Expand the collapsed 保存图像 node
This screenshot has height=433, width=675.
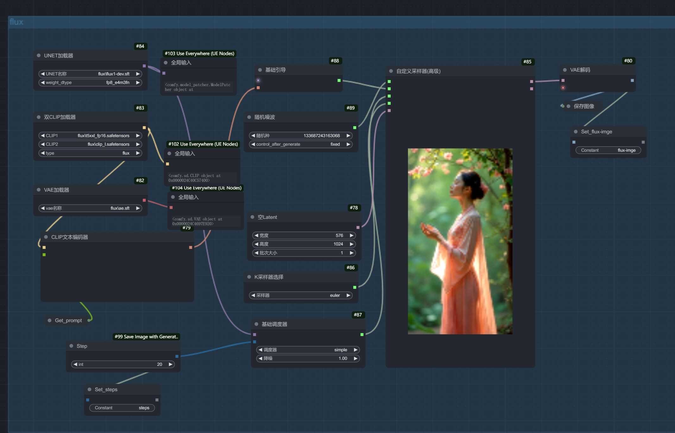tap(568, 106)
